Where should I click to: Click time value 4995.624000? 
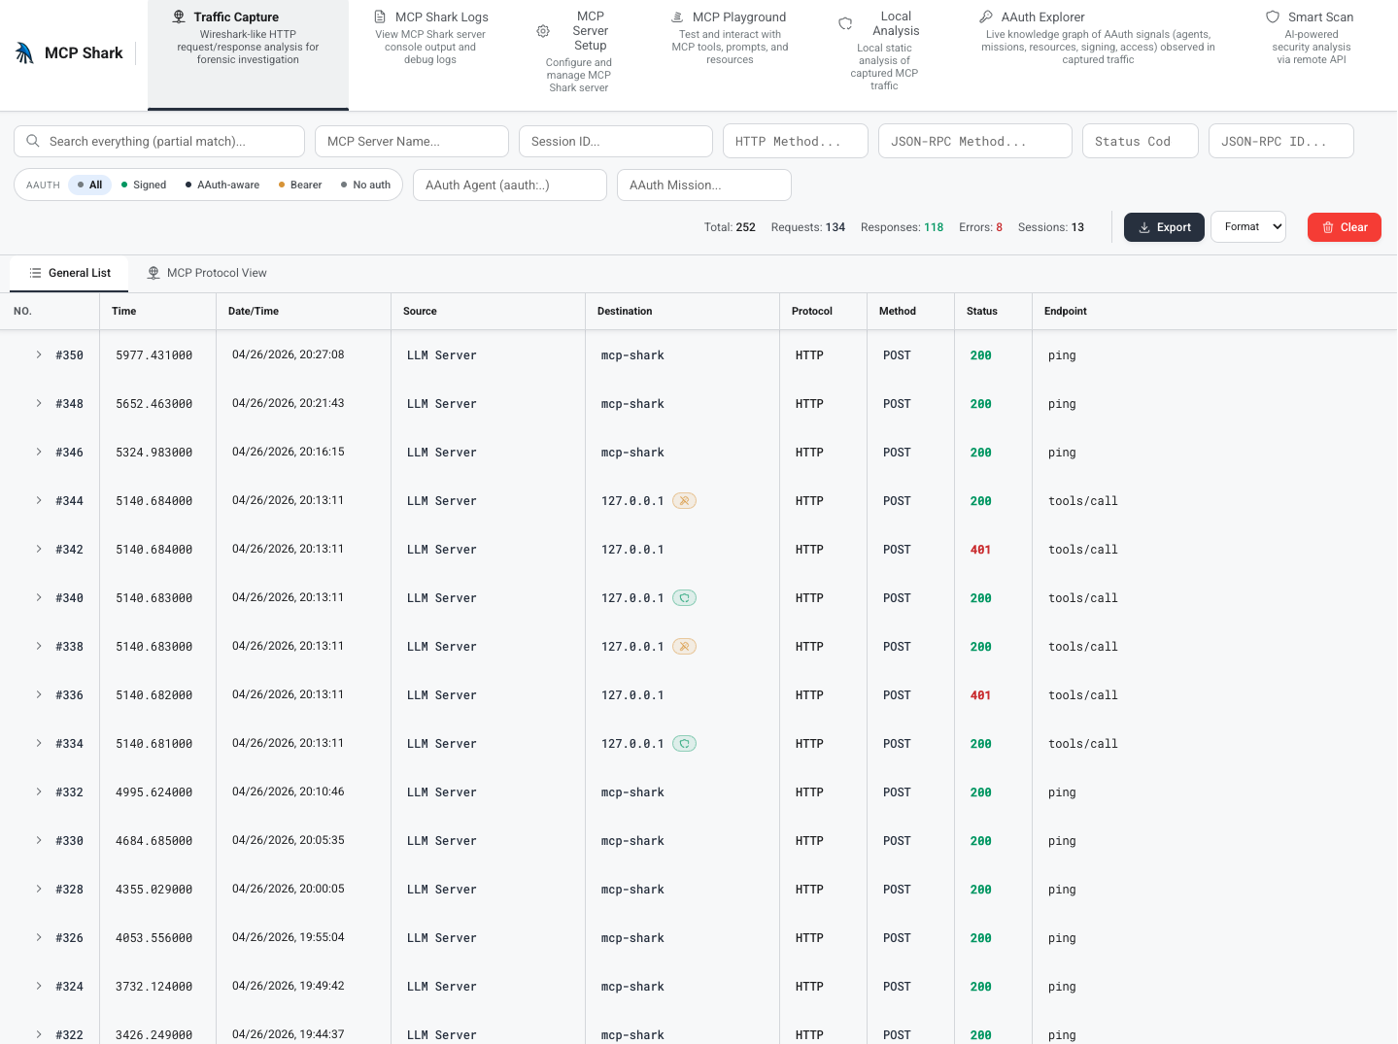pyautogui.click(x=154, y=792)
